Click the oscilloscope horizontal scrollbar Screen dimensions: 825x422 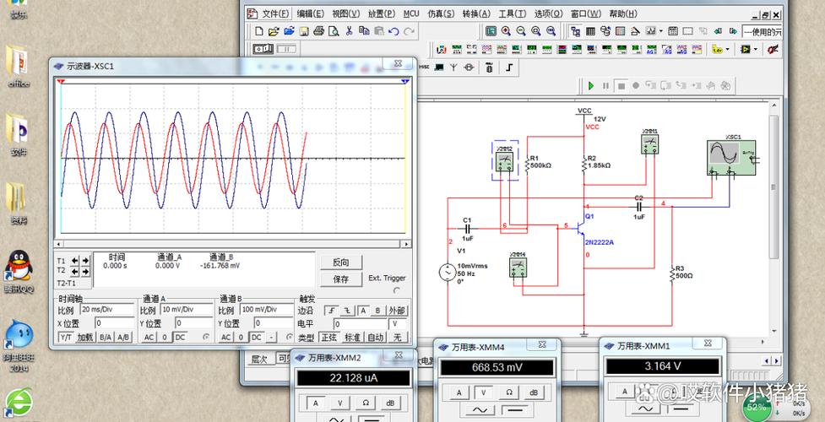click(x=233, y=244)
